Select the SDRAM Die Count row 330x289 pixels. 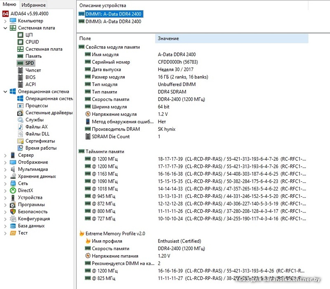click(x=193, y=137)
